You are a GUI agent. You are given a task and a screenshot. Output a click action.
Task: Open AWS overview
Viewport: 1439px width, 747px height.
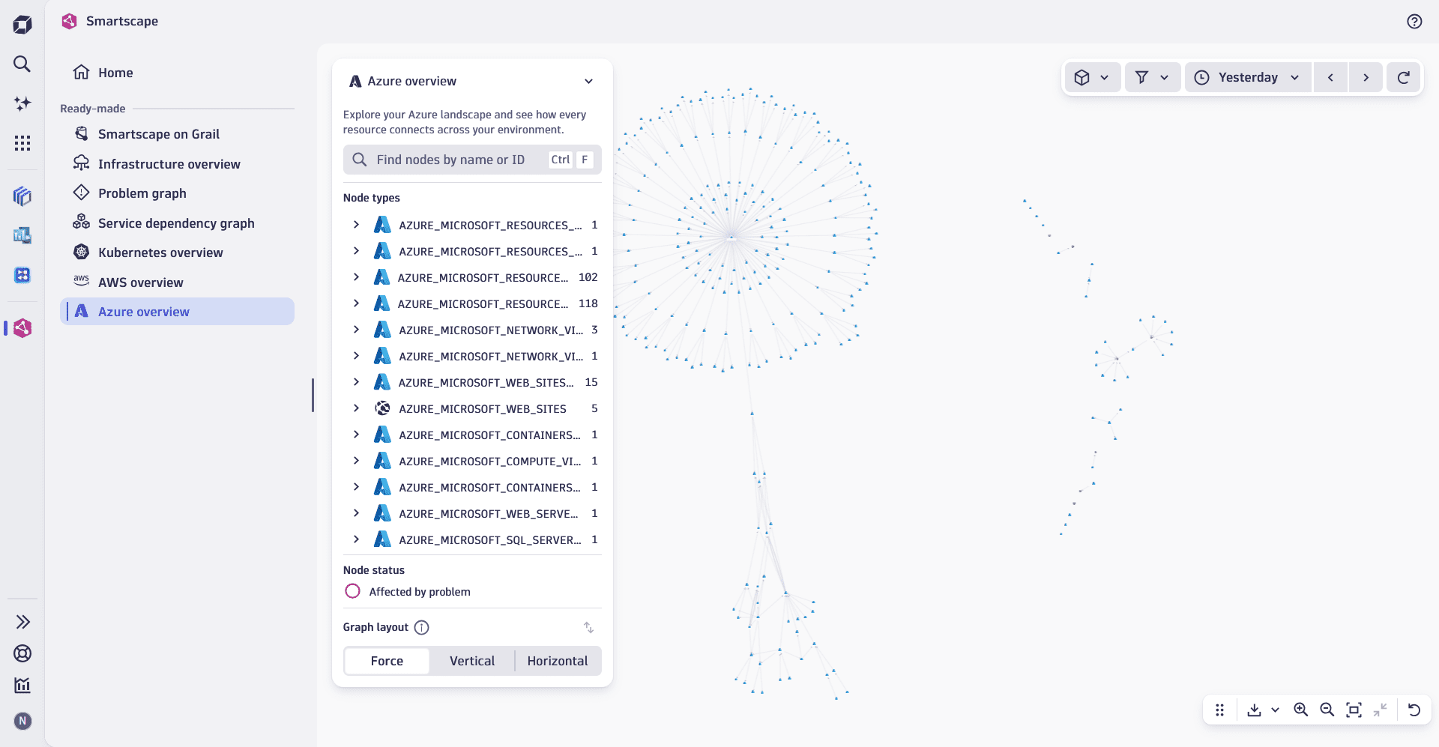(177, 282)
